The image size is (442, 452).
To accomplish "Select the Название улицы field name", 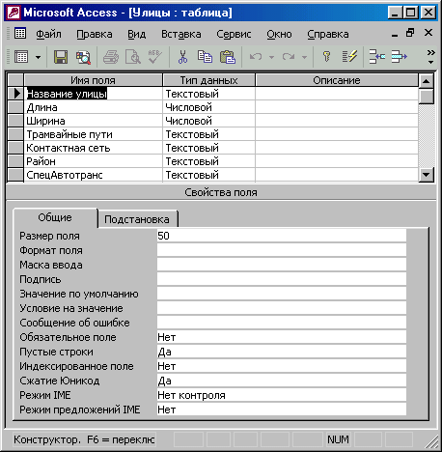I will click(x=67, y=94).
